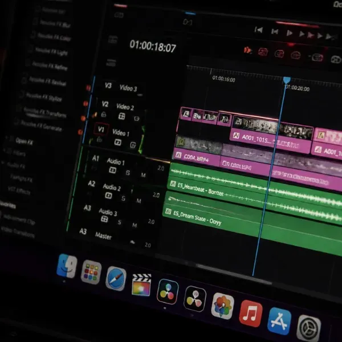This screenshot has width=342, height=342.
Task: Select the ES_Heartbeat - Borrtex audio clip
Action: coord(254,194)
